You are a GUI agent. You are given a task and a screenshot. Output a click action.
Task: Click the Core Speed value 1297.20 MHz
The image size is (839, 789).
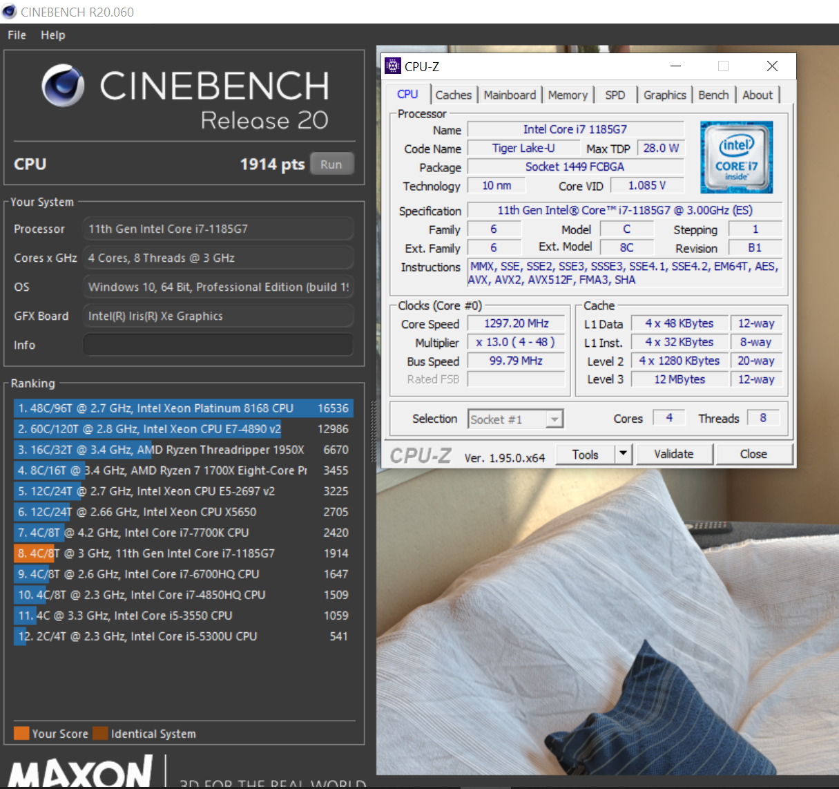(x=516, y=323)
